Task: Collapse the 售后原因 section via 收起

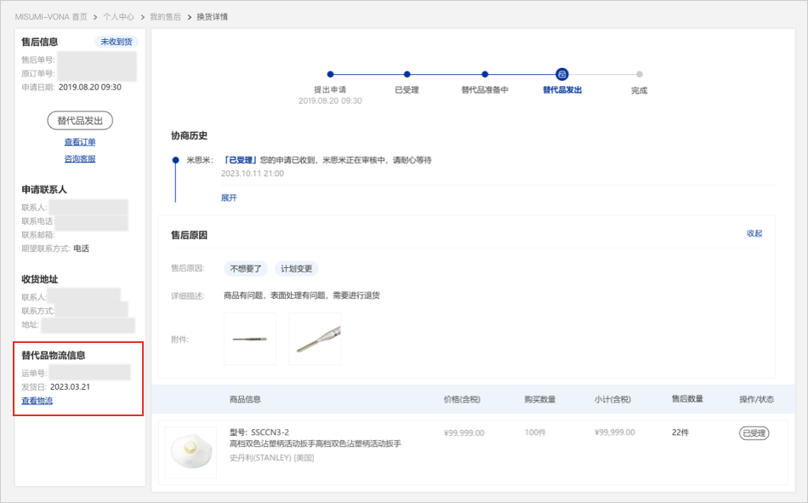Action: (x=754, y=233)
